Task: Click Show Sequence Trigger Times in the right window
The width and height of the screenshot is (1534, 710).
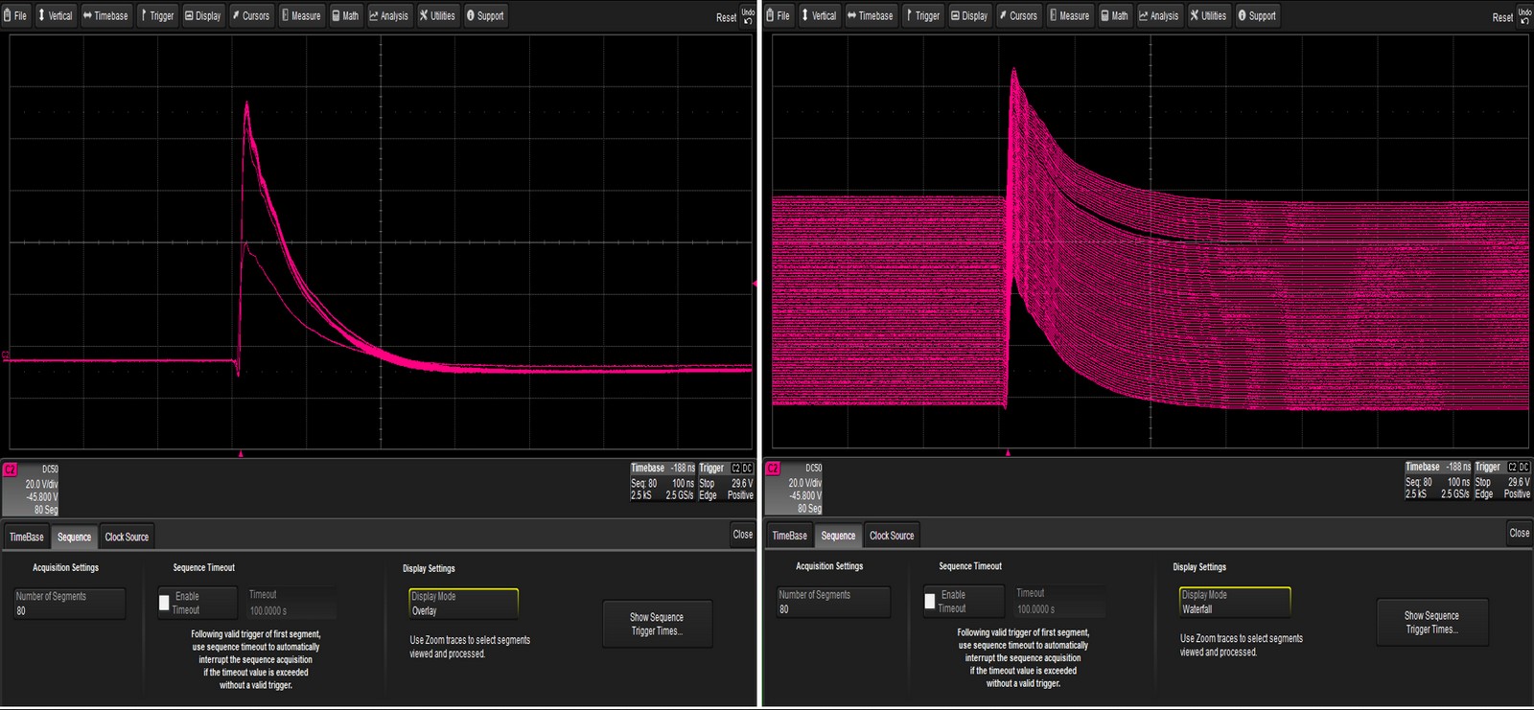Action: pyautogui.click(x=1432, y=623)
